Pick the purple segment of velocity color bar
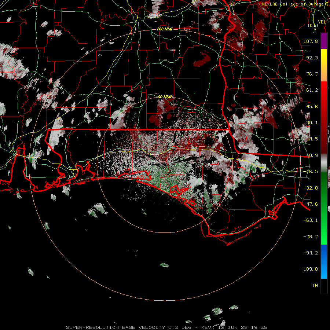Image resolution: width=330 pixels, height=330 pixels. (x=324, y=41)
